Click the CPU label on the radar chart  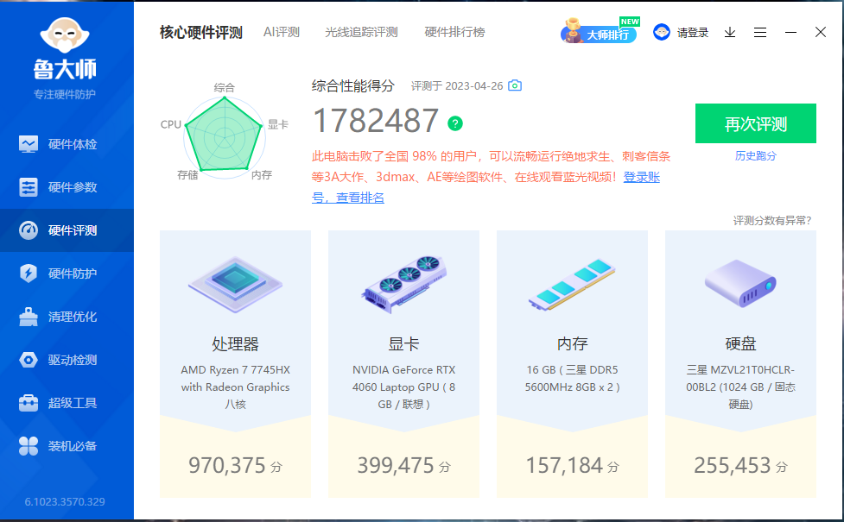pos(171,125)
